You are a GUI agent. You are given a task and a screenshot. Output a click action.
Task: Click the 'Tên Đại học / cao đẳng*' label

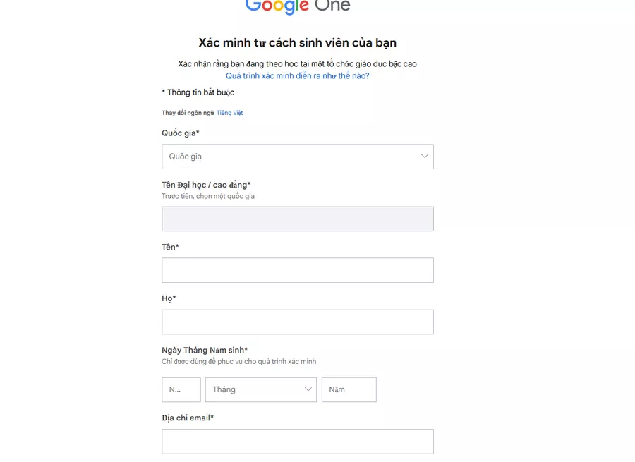(206, 185)
